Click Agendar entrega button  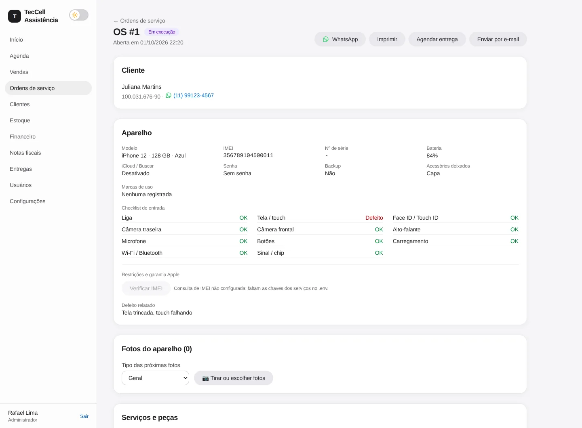[x=437, y=39]
